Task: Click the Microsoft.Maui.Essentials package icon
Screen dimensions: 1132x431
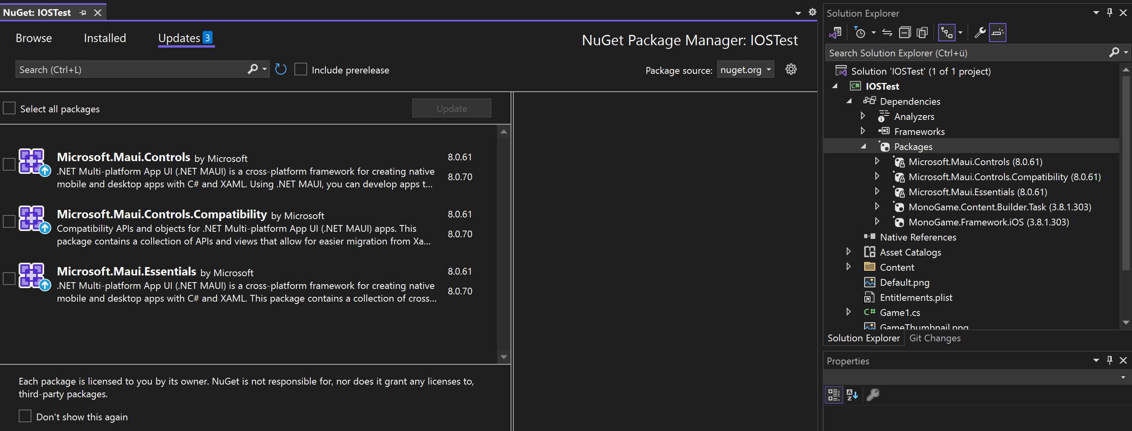Action: click(x=34, y=277)
